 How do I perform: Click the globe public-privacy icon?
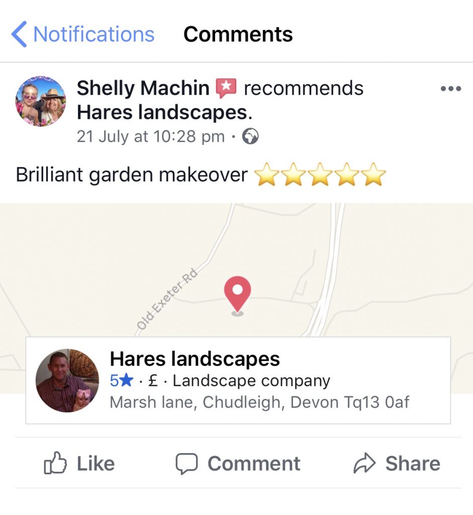pyautogui.click(x=250, y=136)
